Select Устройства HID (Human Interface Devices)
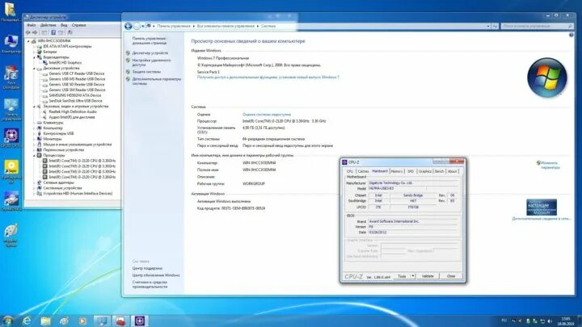582x327 pixels. click(78, 194)
